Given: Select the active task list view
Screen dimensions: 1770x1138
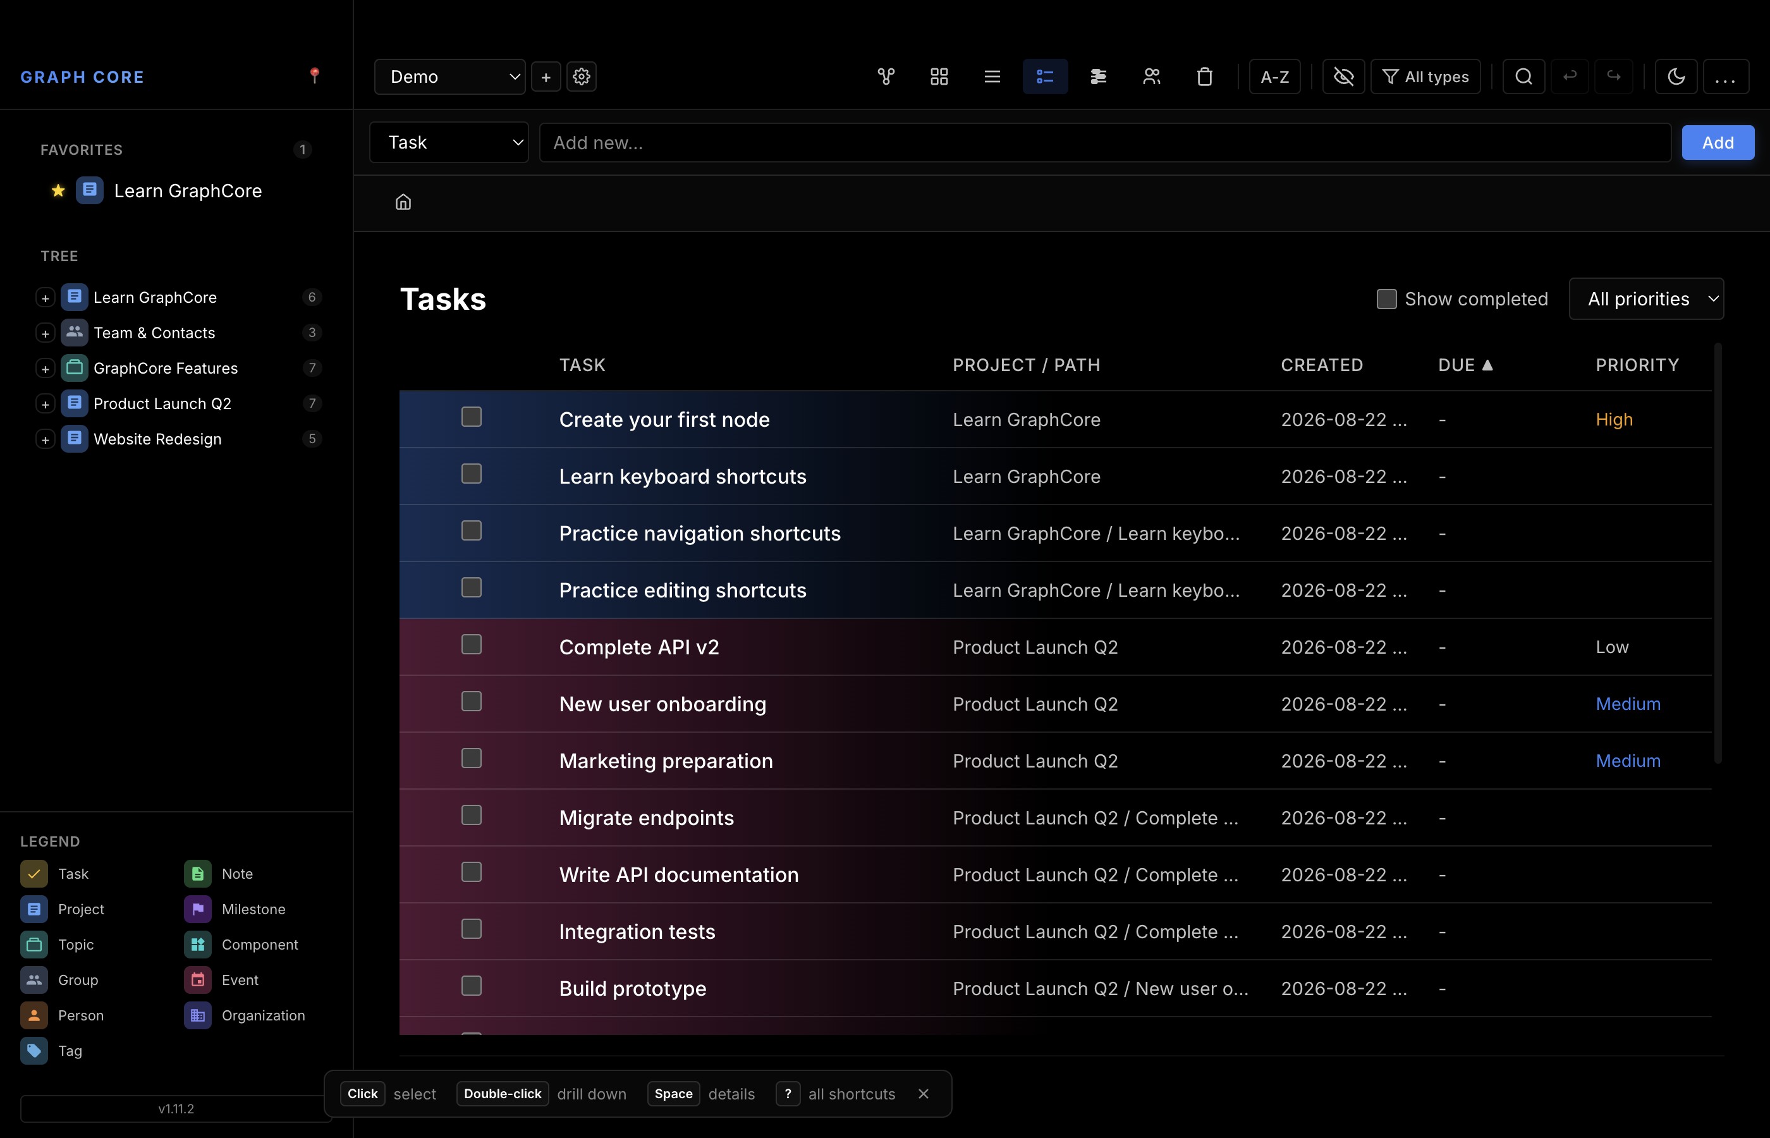Looking at the screenshot, I should pos(1046,77).
